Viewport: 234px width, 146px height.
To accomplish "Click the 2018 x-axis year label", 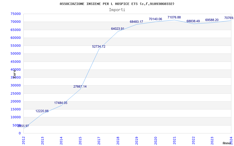I will click(x=118, y=140).
